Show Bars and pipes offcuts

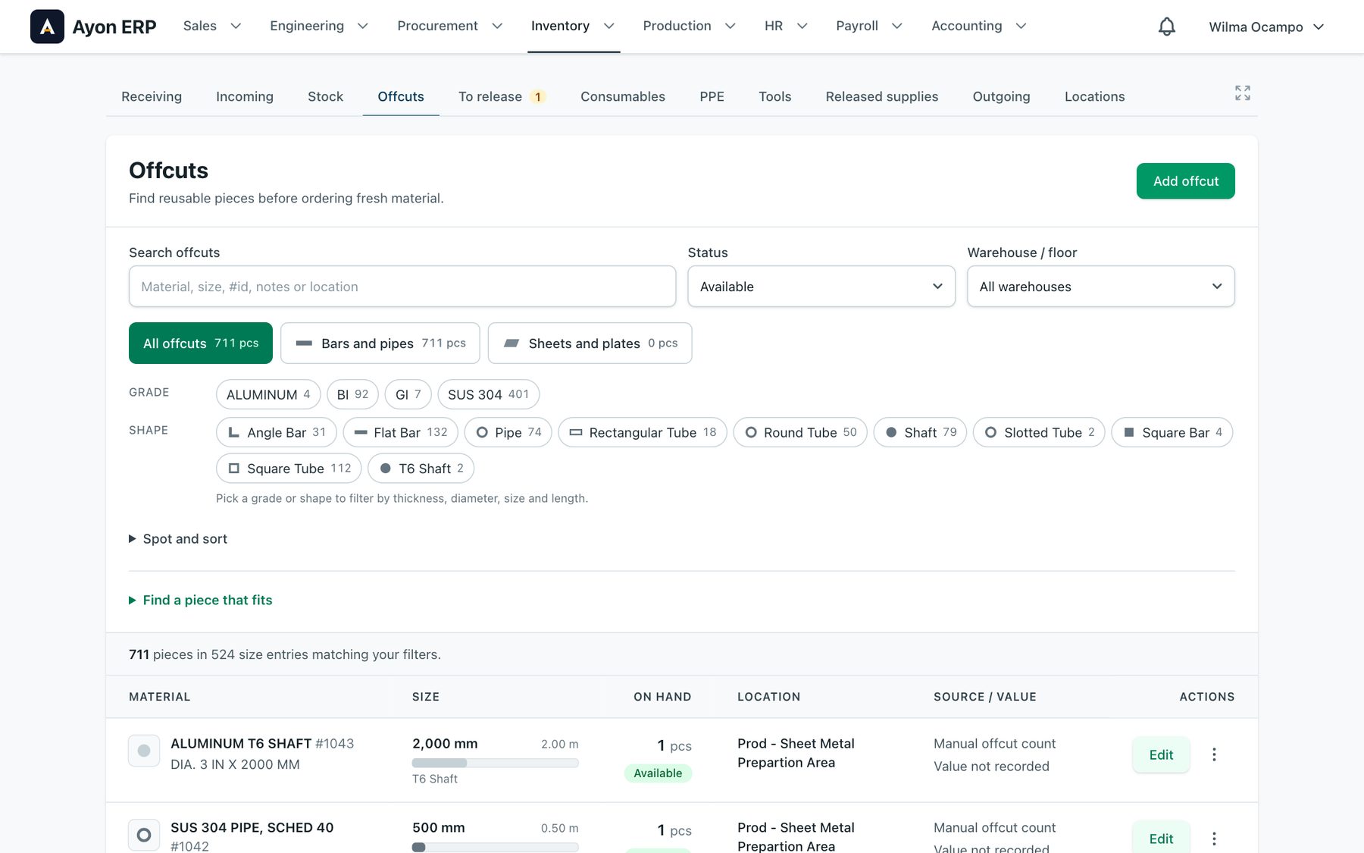(380, 343)
